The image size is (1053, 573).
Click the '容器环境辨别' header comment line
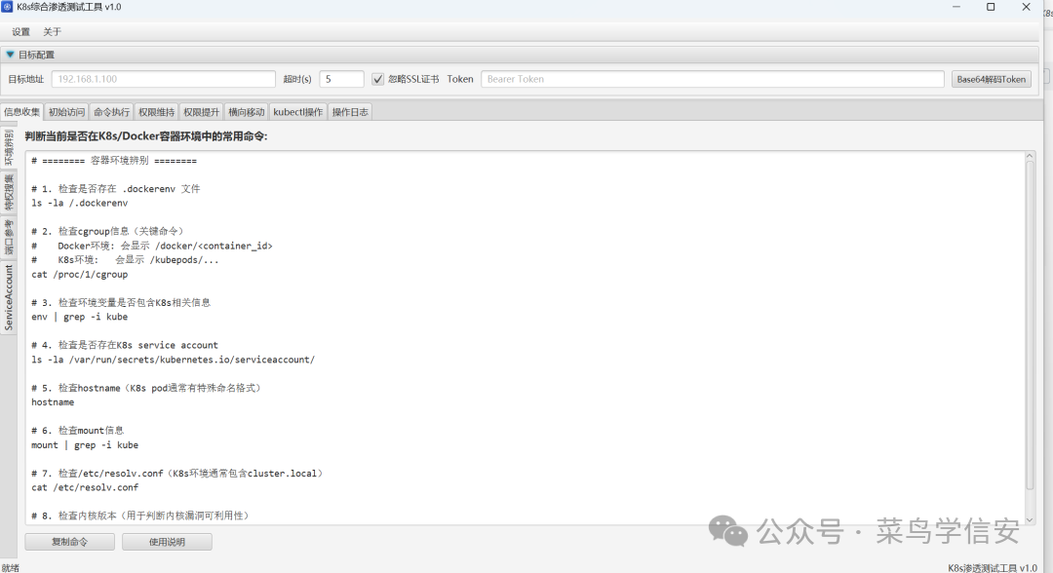pos(114,161)
